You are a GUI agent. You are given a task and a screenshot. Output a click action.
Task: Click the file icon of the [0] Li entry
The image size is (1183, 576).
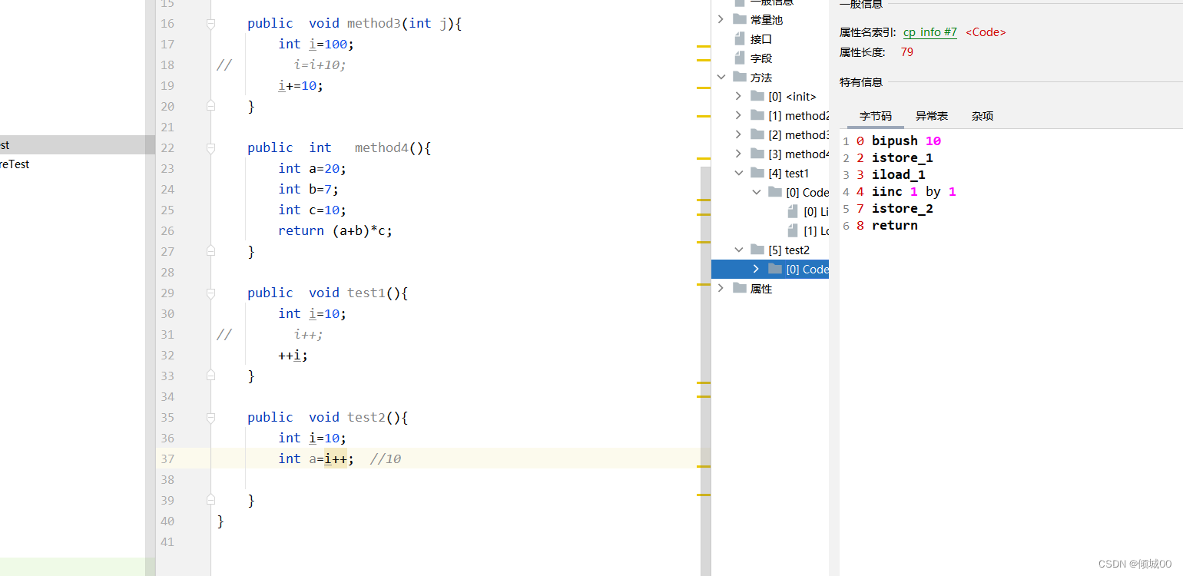(793, 211)
